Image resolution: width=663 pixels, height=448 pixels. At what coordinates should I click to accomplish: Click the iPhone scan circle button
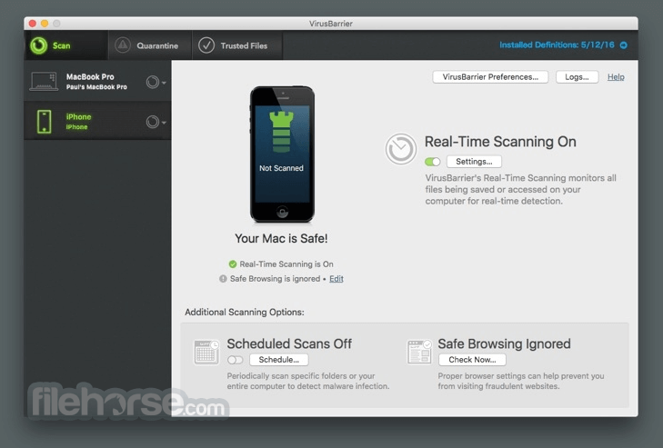coord(153,122)
